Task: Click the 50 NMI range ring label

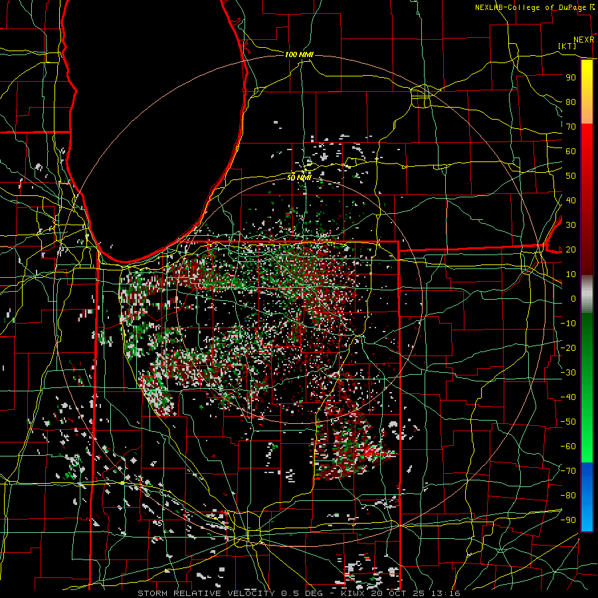Action: 299,177
